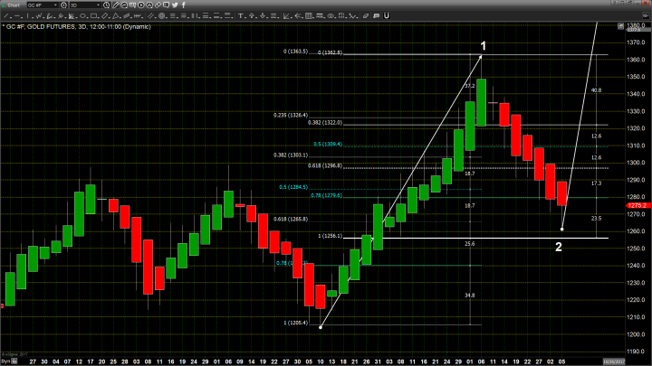652x366 pixels.
Task: Select the text T annotation tool
Action: 240,15
